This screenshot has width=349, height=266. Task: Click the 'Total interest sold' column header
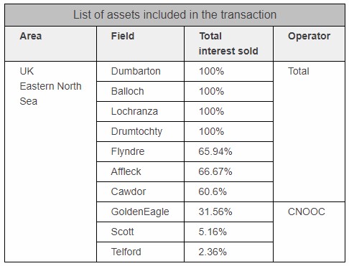click(x=228, y=44)
